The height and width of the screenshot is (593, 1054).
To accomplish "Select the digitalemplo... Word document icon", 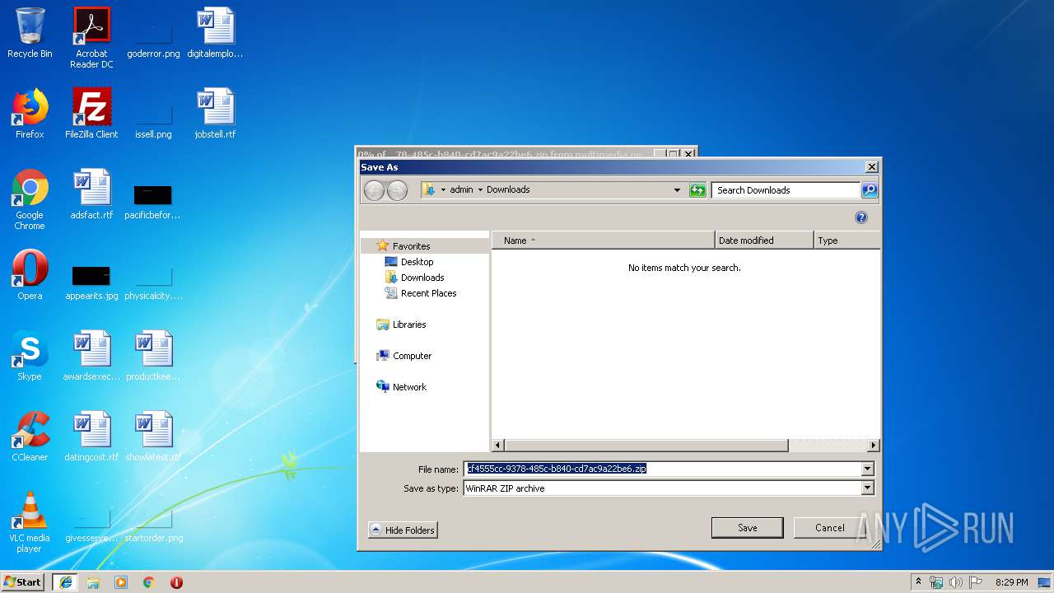I will click(x=215, y=34).
